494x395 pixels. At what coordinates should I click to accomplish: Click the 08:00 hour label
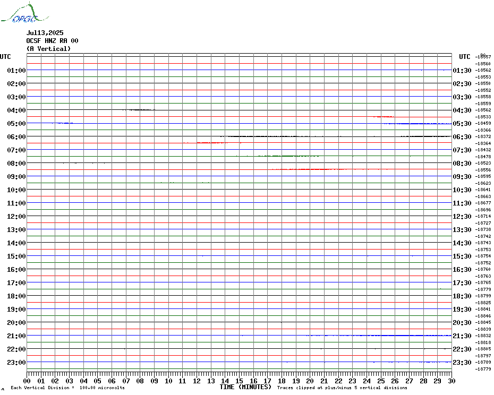pos(16,163)
